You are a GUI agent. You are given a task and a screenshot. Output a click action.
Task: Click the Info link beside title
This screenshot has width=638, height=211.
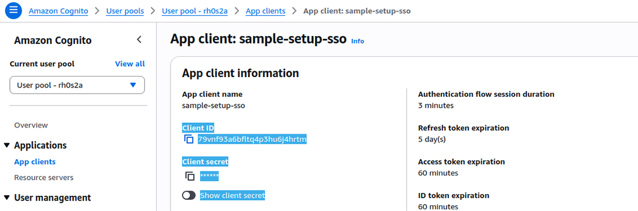pyautogui.click(x=358, y=41)
